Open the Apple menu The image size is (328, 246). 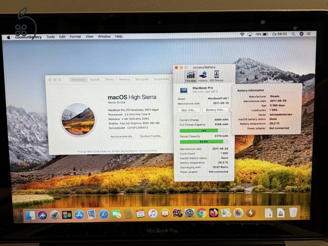9,37
